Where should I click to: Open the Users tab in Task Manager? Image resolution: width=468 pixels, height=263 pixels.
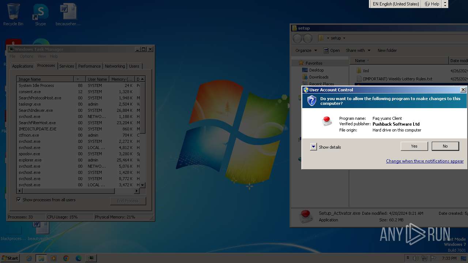click(x=134, y=66)
